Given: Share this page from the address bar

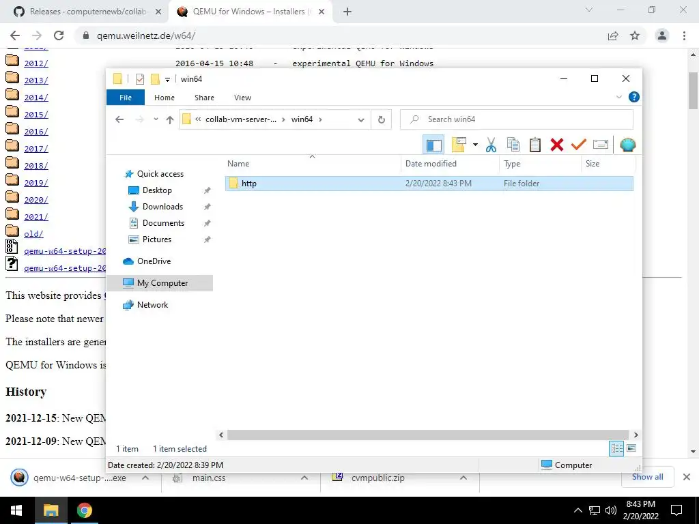Looking at the screenshot, I should click(613, 35).
